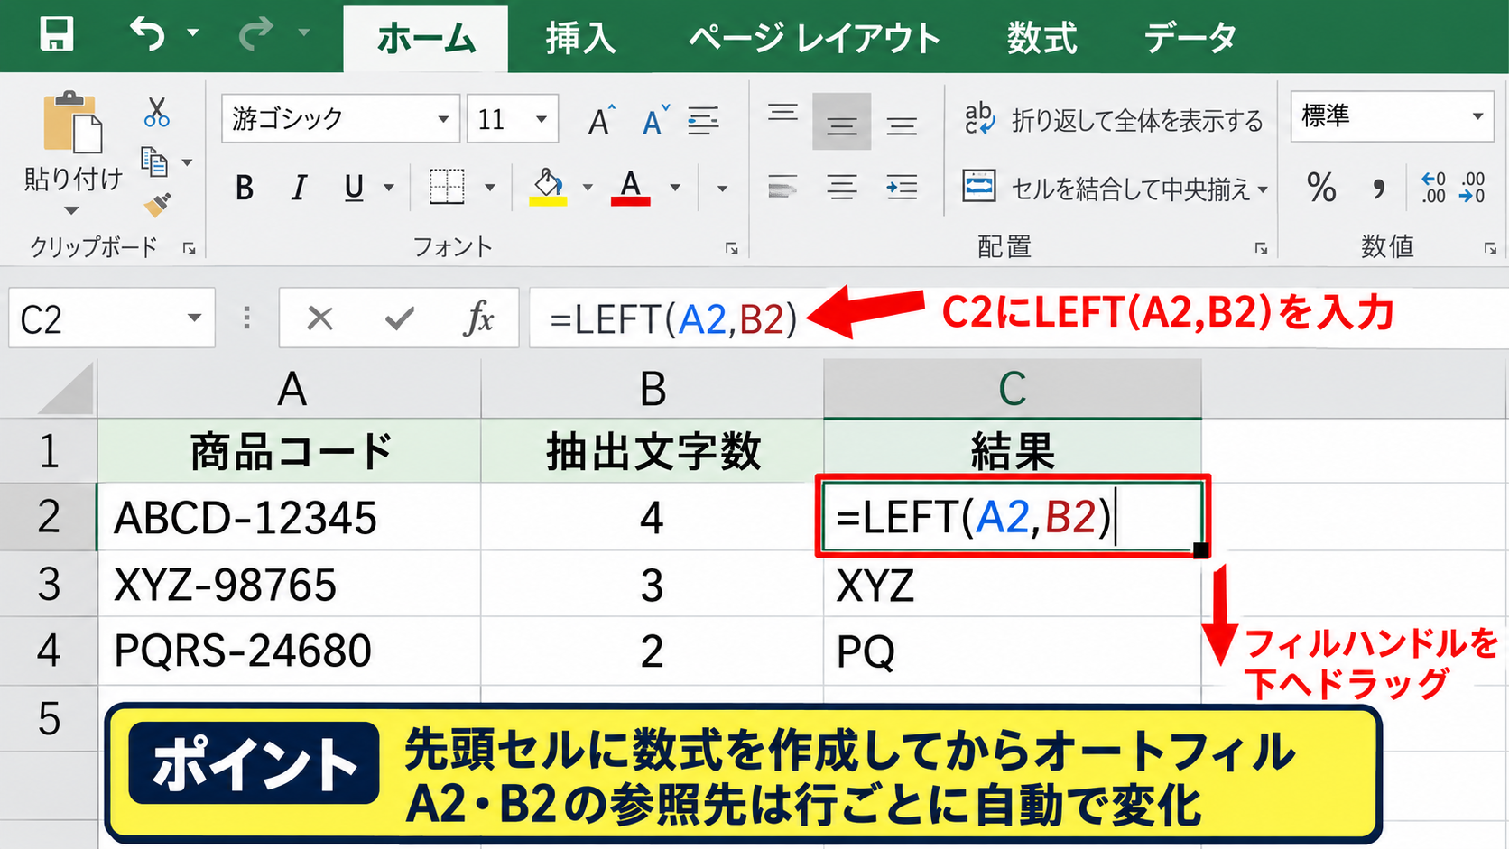Click the Bottom Align icon
This screenshot has height=849, width=1509.
click(x=902, y=125)
